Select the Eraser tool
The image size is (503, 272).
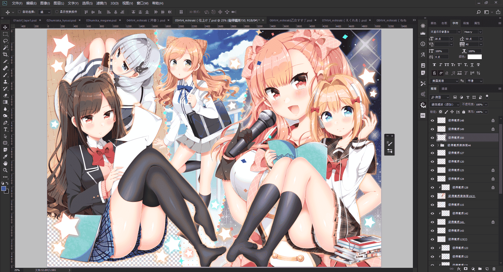pyautogui.click(x=5, y=95)
